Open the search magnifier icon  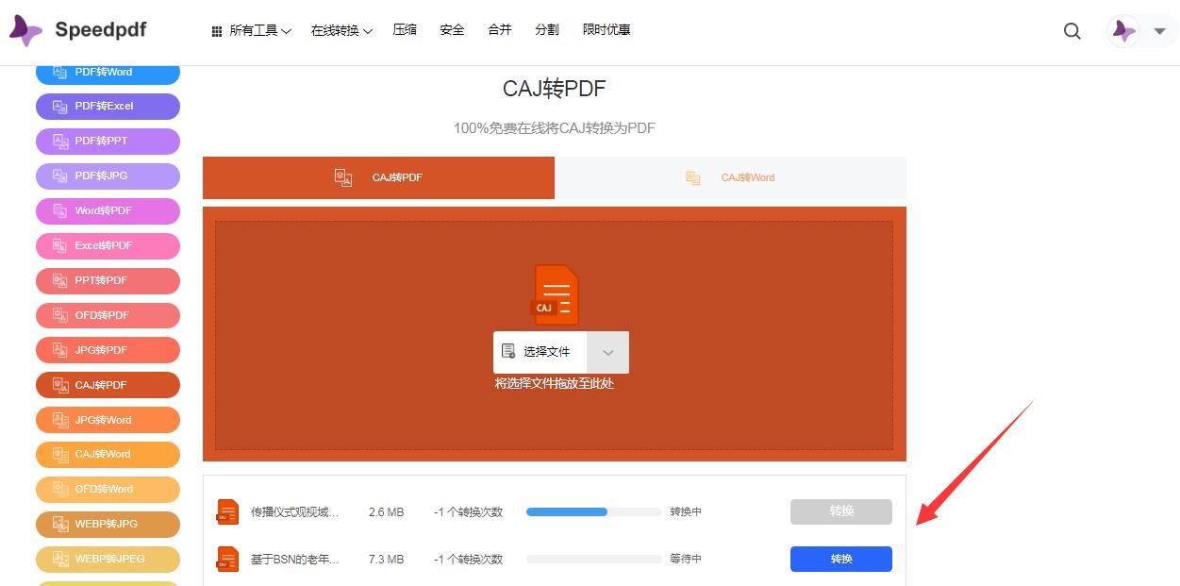pos(1072,31)
